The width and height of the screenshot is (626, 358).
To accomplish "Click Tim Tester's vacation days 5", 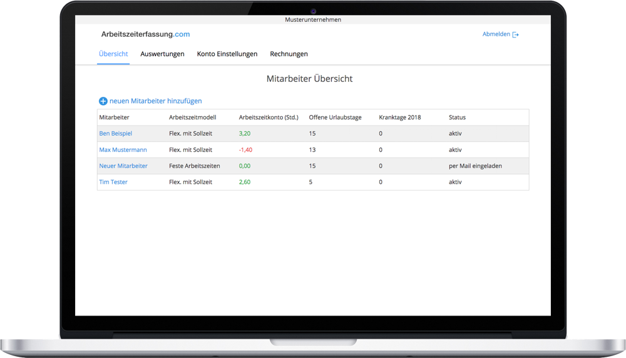I will coord(310,182).
